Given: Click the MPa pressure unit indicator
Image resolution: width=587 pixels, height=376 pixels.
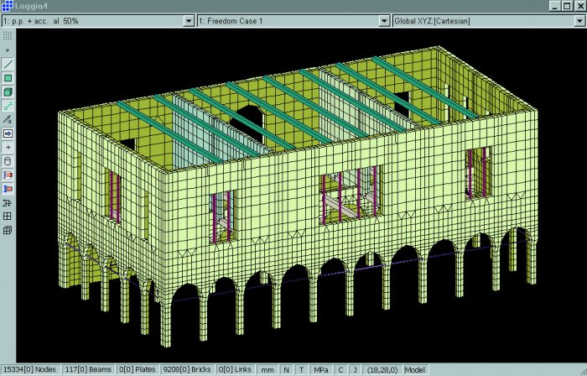Looking at the screenshot, I should (320, 369).
